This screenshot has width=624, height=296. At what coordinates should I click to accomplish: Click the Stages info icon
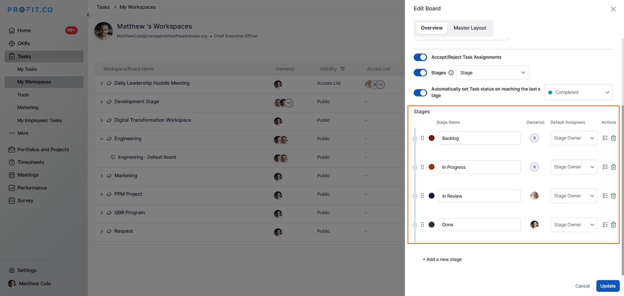click(451, 73)
